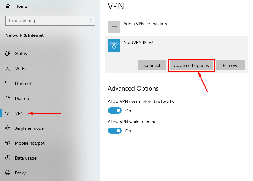253x181 pixels.
Task: Click Add a VPN connection label
Action: pos(145,24)
